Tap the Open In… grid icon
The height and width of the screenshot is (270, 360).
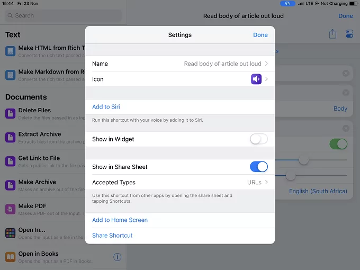point(11,233)
